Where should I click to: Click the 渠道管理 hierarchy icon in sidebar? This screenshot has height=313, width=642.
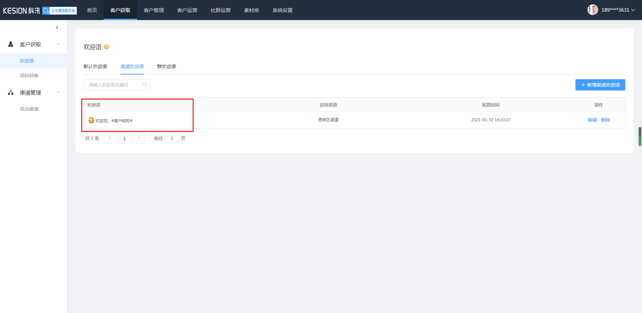(x=11, y=92)
